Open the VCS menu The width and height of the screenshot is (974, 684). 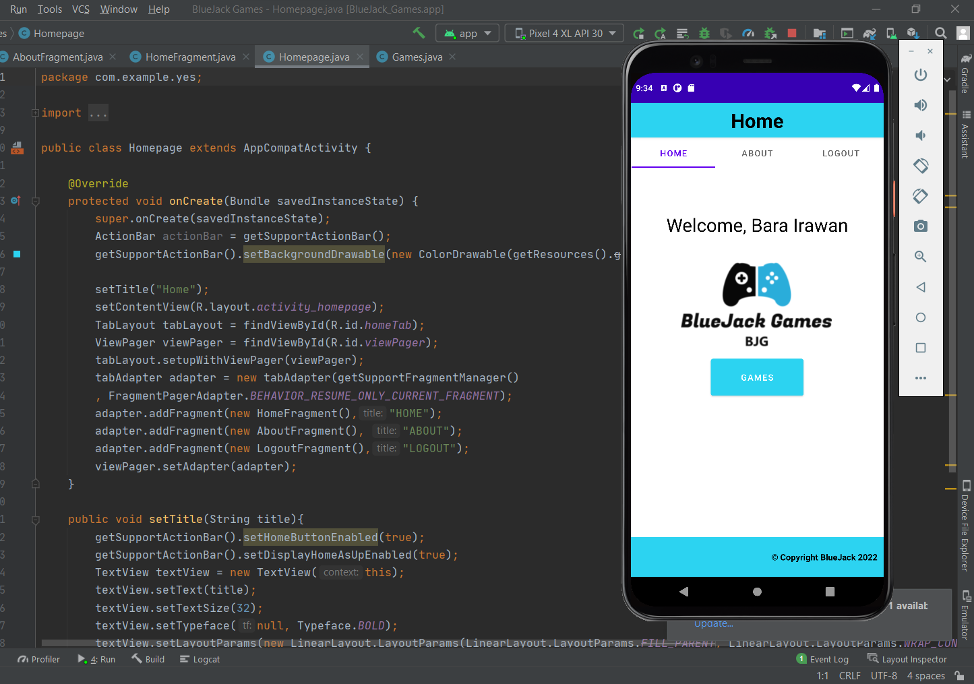pos(81,9)
